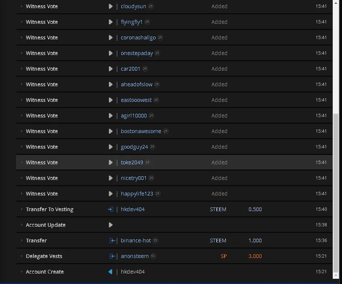Click the play icon in the onestepaday row

pos(111,53)
